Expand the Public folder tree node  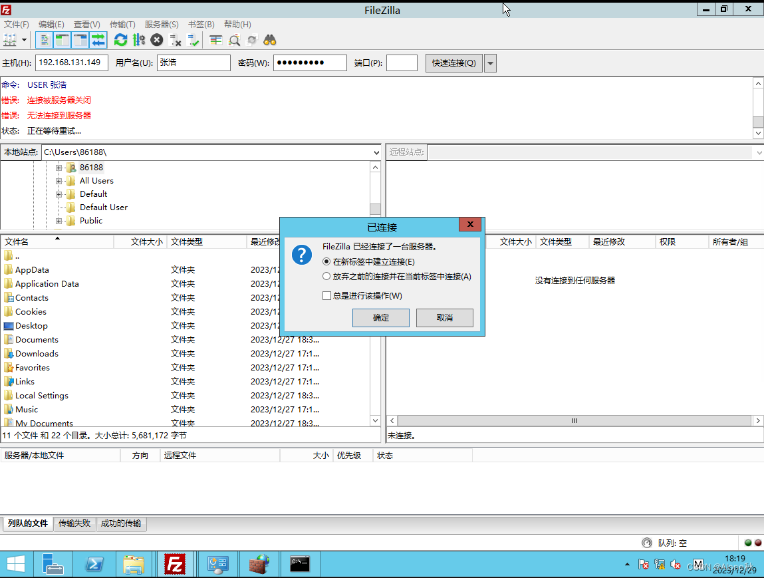click(x=59, y=221)
